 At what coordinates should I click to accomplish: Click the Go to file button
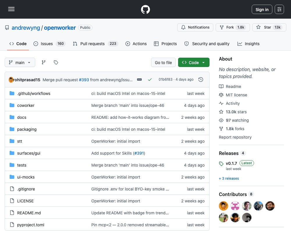(163, 63)
